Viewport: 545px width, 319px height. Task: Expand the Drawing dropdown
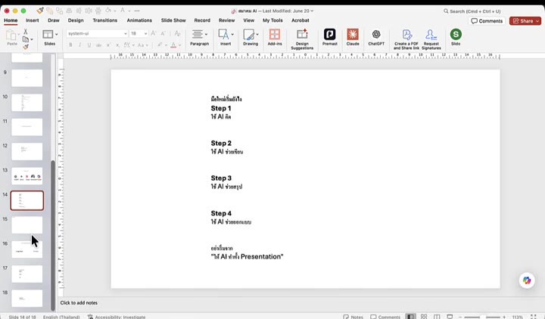click(x=257, y=34)
